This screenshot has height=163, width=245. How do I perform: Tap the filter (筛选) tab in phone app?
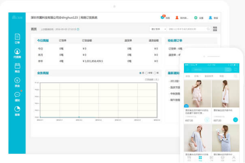[222, 76]
